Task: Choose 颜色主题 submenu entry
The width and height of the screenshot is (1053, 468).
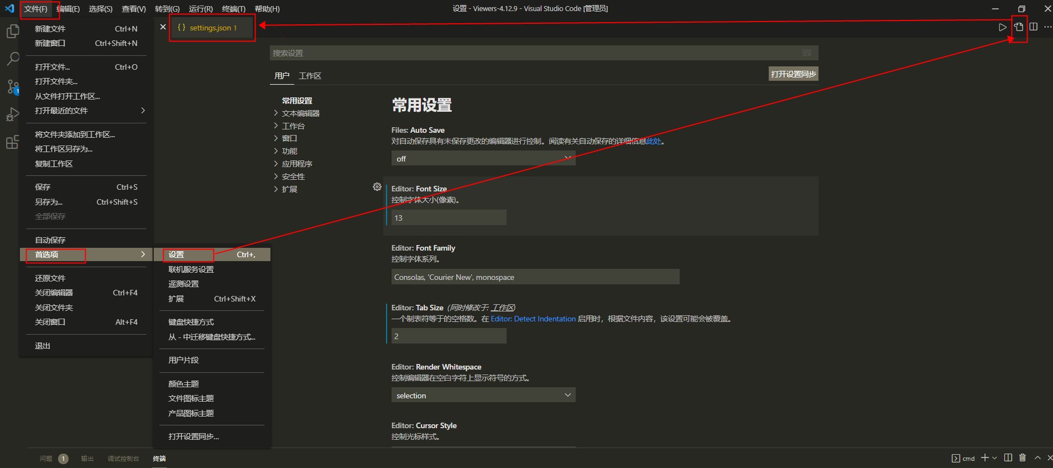Action: (212, 384)
